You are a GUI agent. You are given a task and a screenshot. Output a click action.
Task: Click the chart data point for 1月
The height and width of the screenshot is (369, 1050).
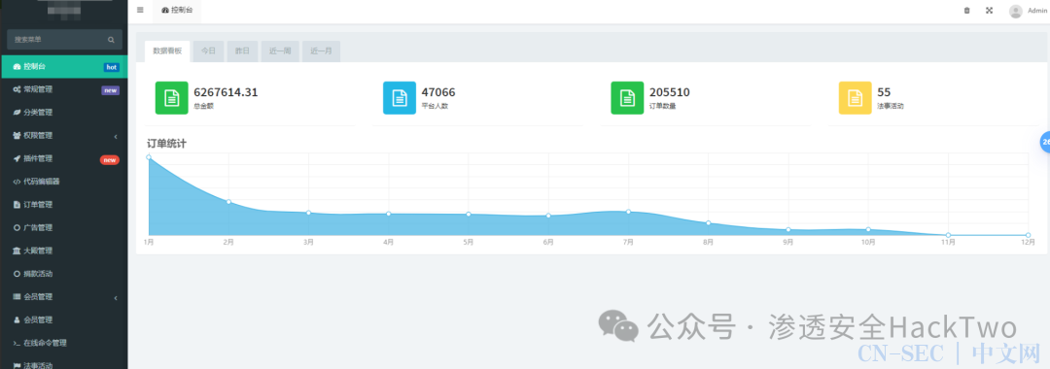[x=149, y=157]
